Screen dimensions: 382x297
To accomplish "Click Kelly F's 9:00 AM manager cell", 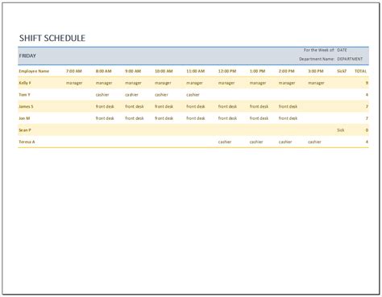I will pyautogui.click(x=133, y=83).
